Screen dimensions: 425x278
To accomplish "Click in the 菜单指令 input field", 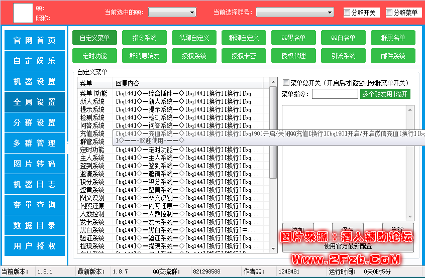I will tap(335, 94).
